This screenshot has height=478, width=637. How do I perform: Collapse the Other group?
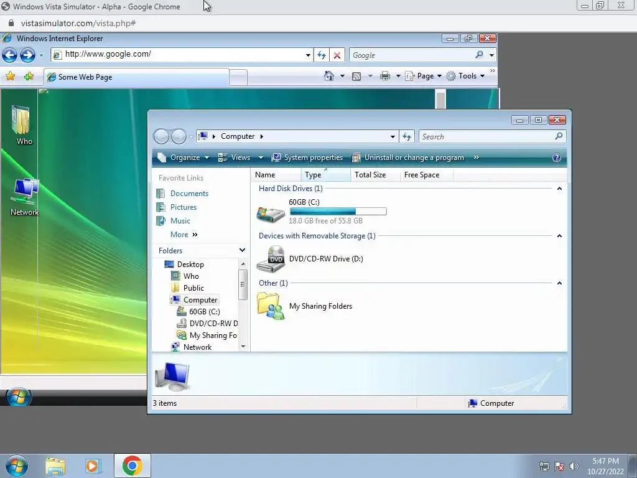point(559,283)
